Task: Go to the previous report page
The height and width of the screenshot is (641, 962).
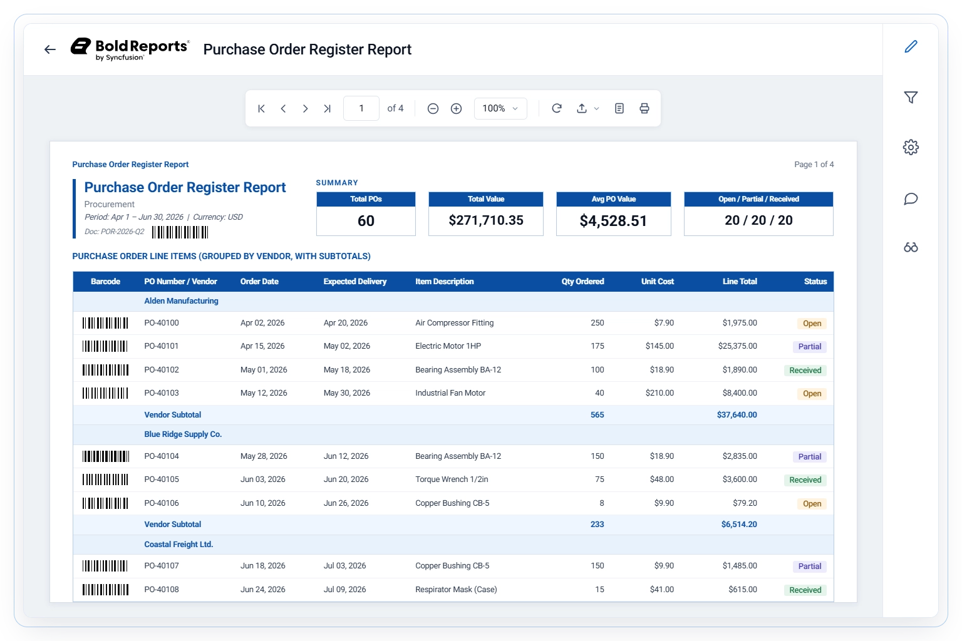Action: pyautogui.click(x=283, y=108)
